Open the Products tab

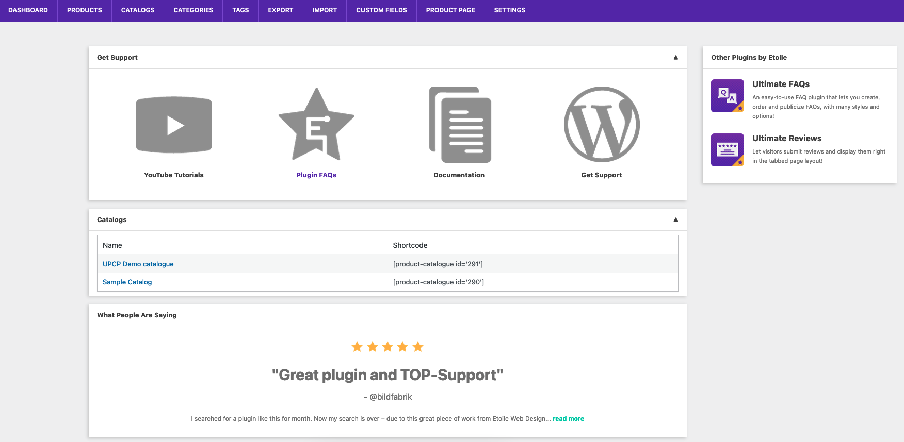(85, 10)
